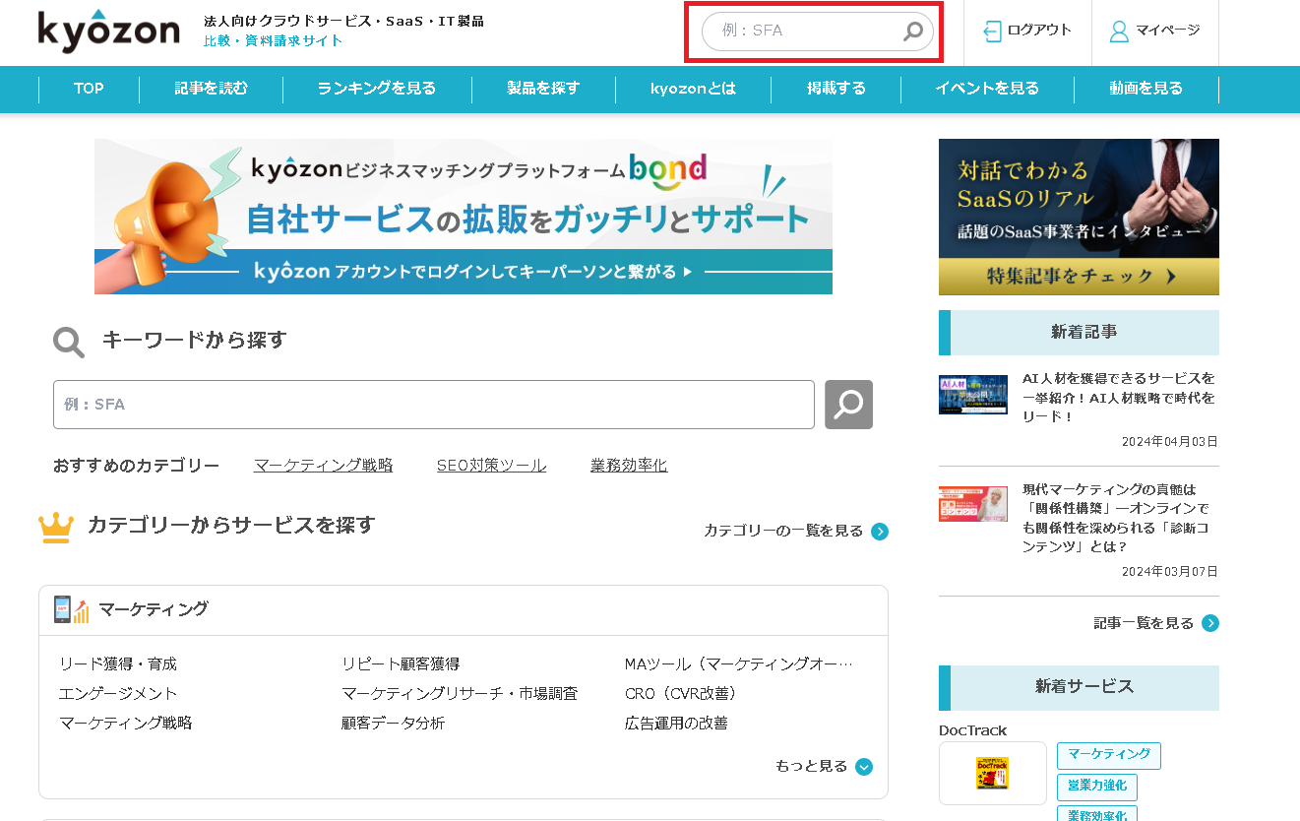This screenshot has width=1300, height=821.
Task: Go to 製品を探す menu
Action: click(543, 89)
